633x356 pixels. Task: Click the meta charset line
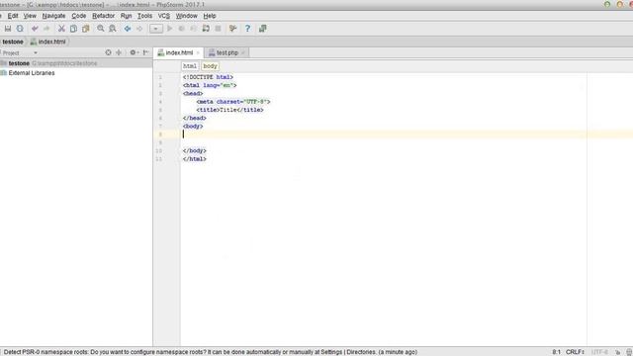pos(233,102)
